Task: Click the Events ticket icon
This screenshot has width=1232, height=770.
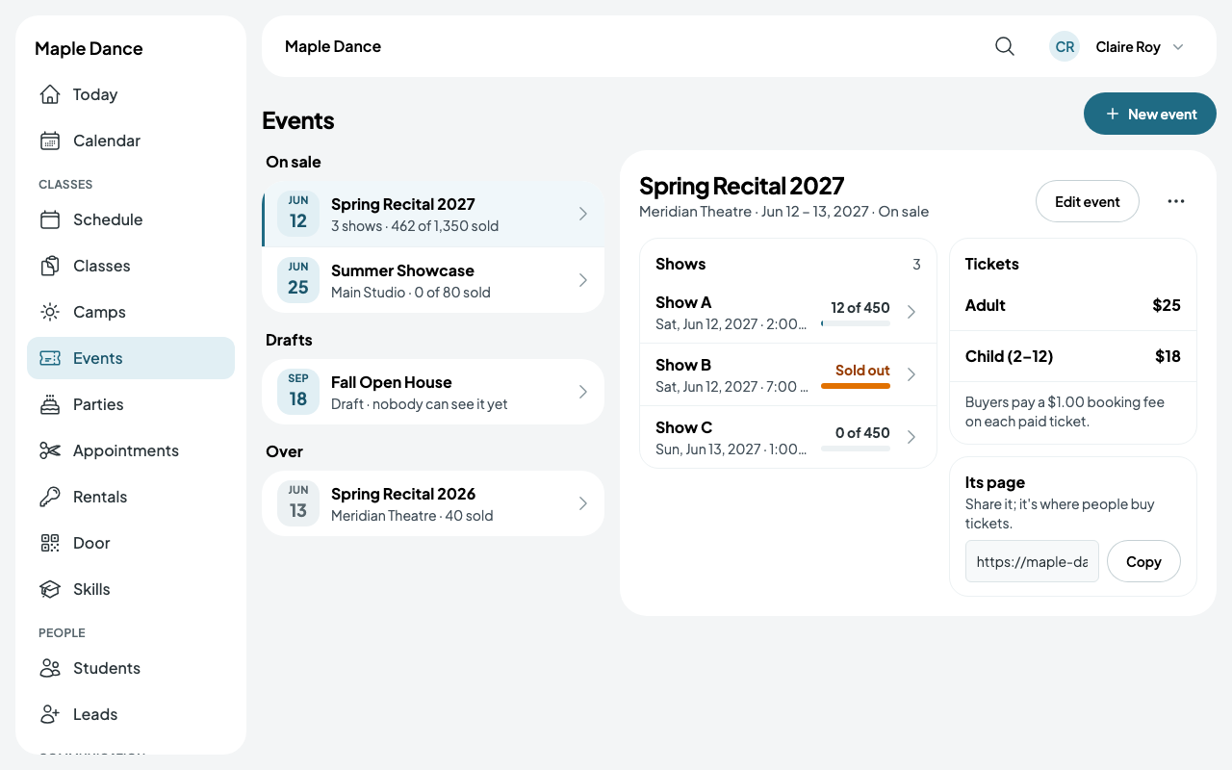Action: (x=50, y=358)
